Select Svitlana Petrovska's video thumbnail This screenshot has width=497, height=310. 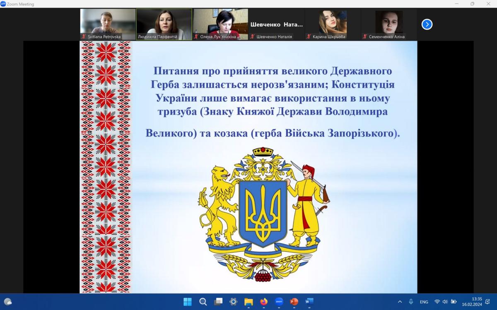click(x=108, y=24)
